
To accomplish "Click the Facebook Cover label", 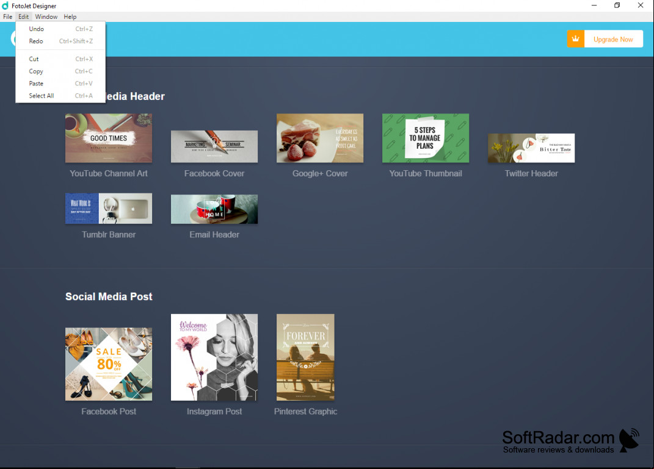I will click(214, 173).
